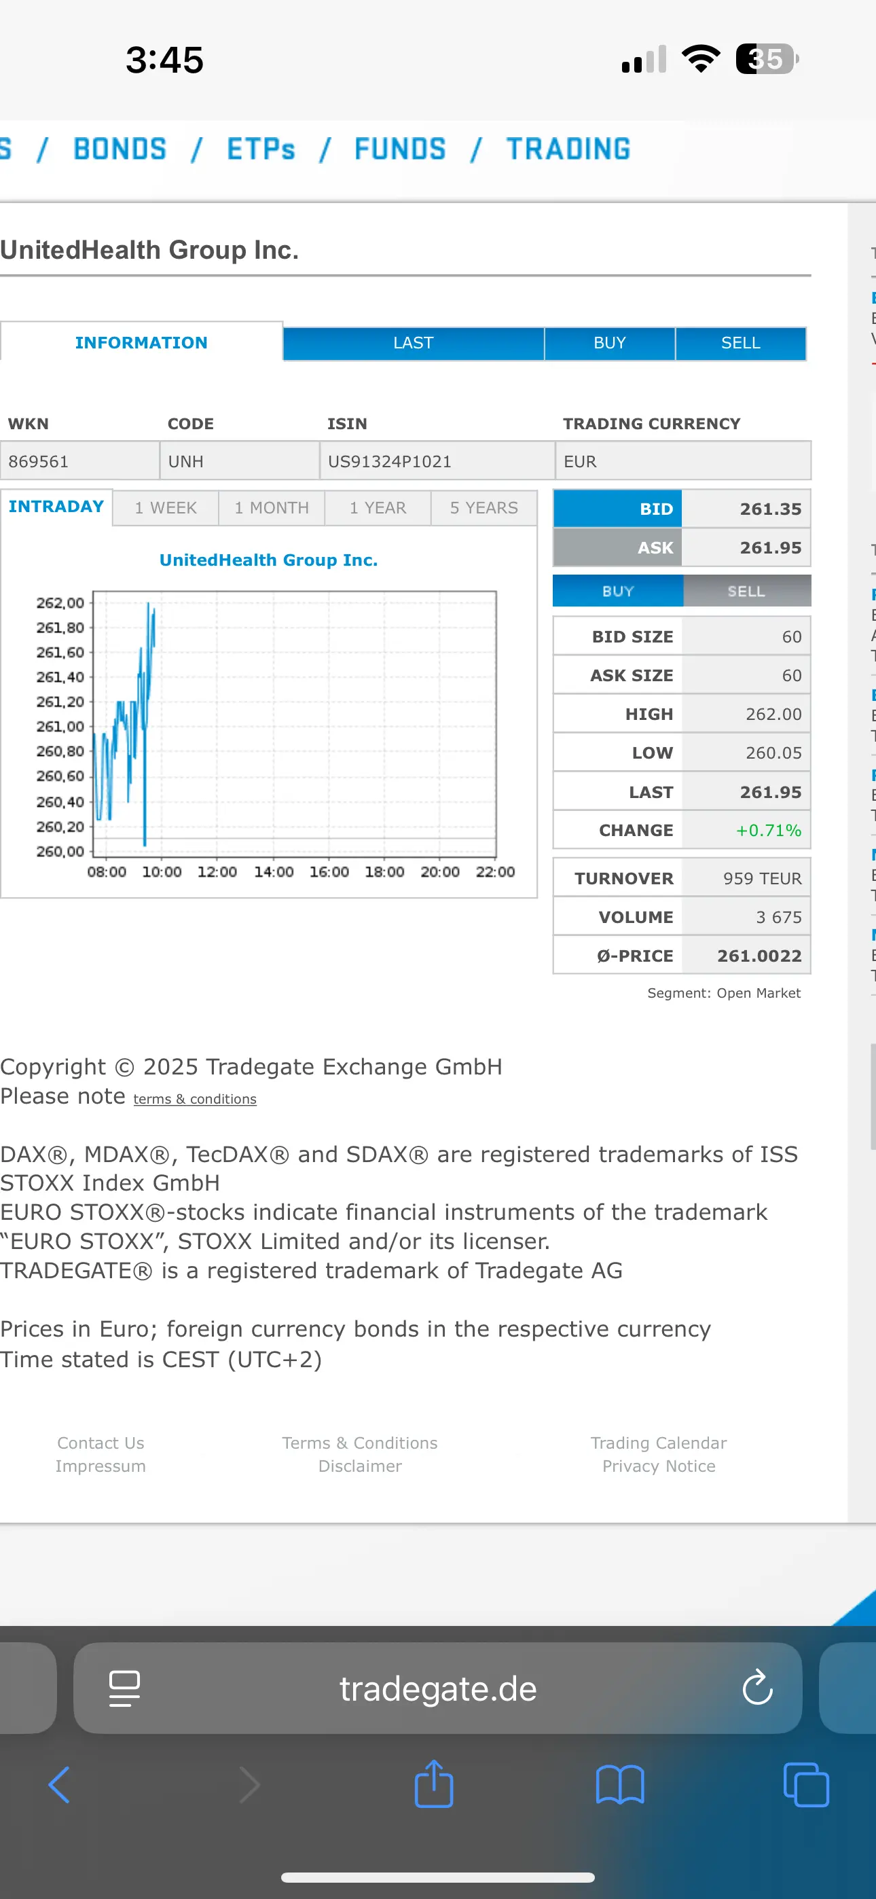Select VOLUME value 3 675
876x1899 pixels.
click(779, 917)
